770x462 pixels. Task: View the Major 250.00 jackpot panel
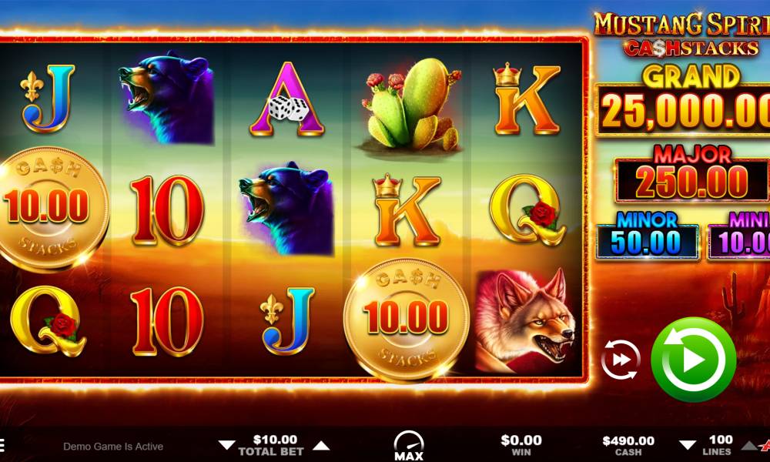(692, 174)
